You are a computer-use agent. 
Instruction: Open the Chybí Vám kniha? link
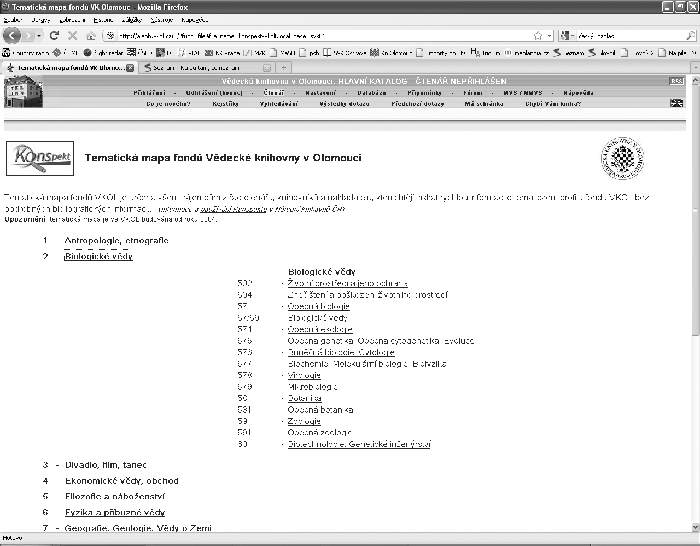[x=553, y=103]
